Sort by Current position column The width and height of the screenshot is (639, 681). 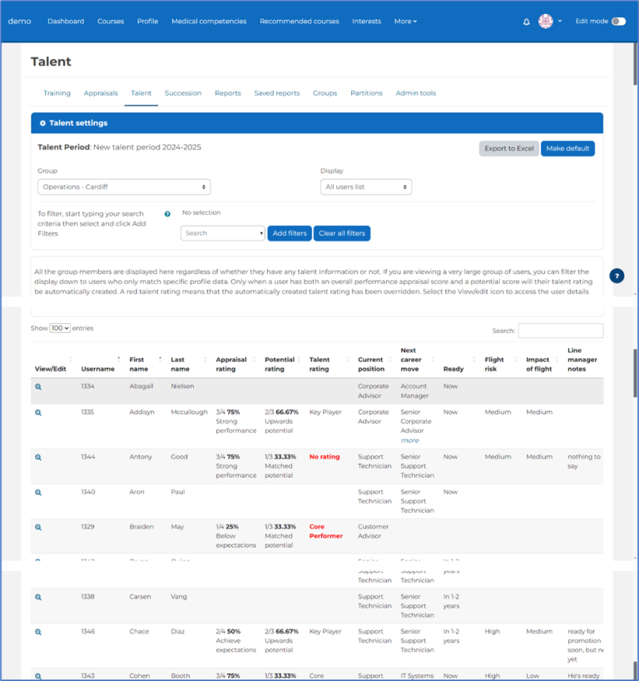coord(371,364)
